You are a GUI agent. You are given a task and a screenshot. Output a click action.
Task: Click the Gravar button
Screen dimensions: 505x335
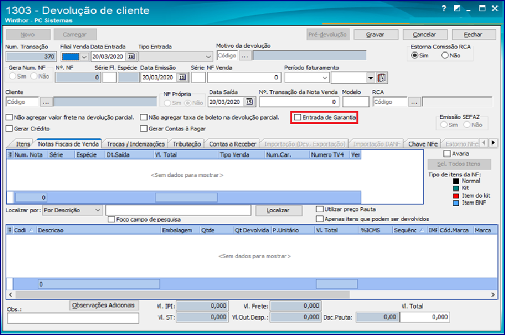(x=376, y=35)
